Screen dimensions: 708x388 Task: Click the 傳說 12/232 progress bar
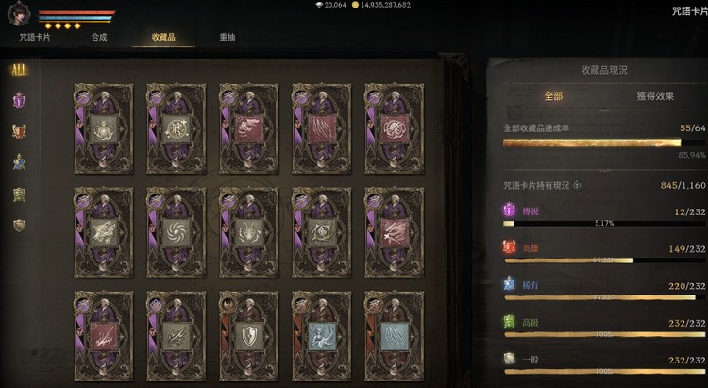604,223
